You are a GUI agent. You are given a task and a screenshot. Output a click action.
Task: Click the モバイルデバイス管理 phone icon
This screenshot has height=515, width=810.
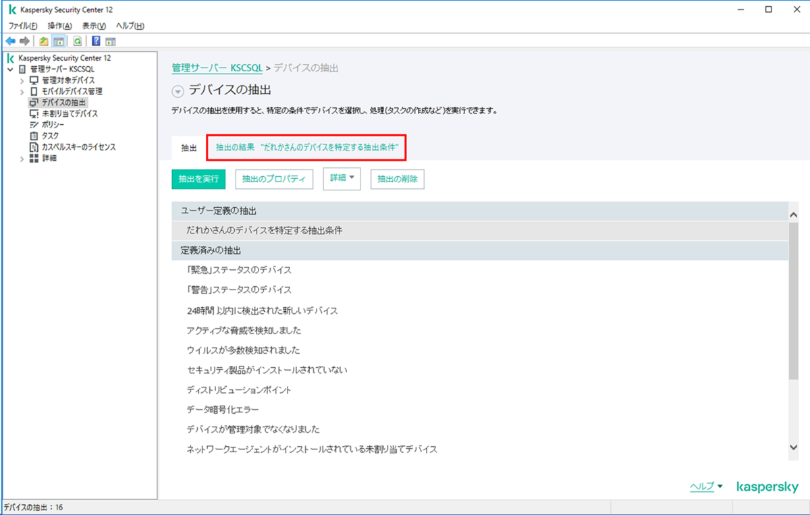click(34, 91)
